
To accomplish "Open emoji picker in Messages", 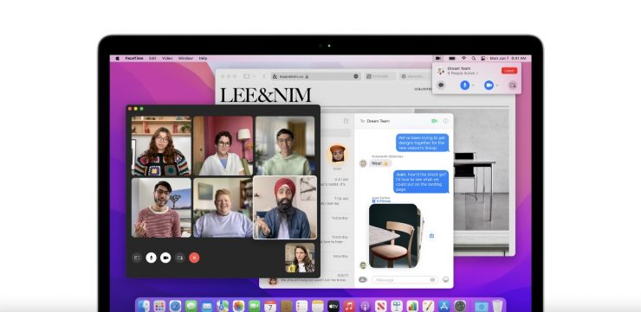I will point(445,280).
